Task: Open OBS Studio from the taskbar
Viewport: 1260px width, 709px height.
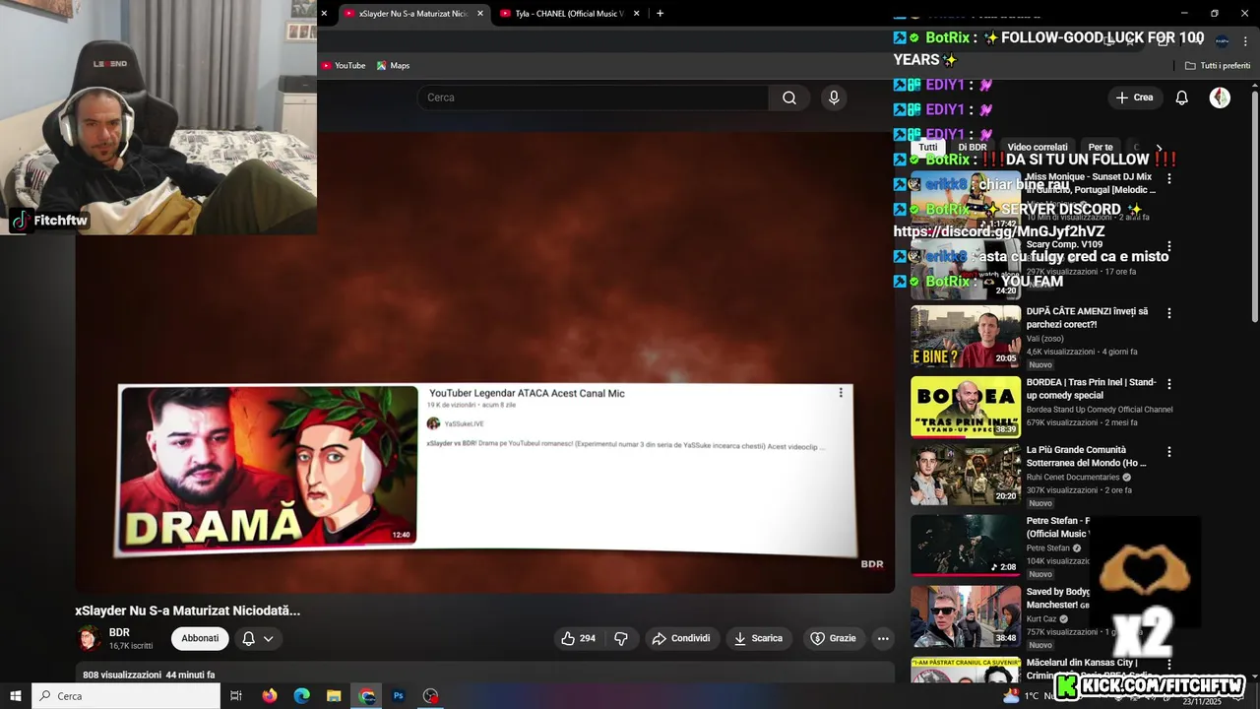Action: [430, 696]
